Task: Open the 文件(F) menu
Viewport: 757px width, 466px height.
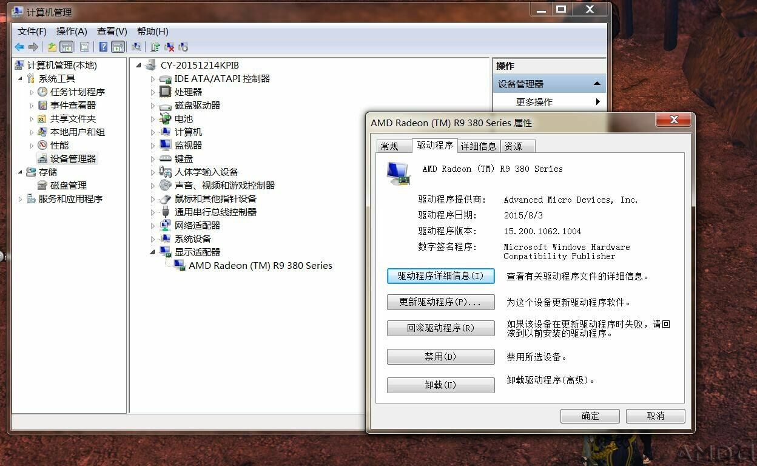Action: [32, 31]
